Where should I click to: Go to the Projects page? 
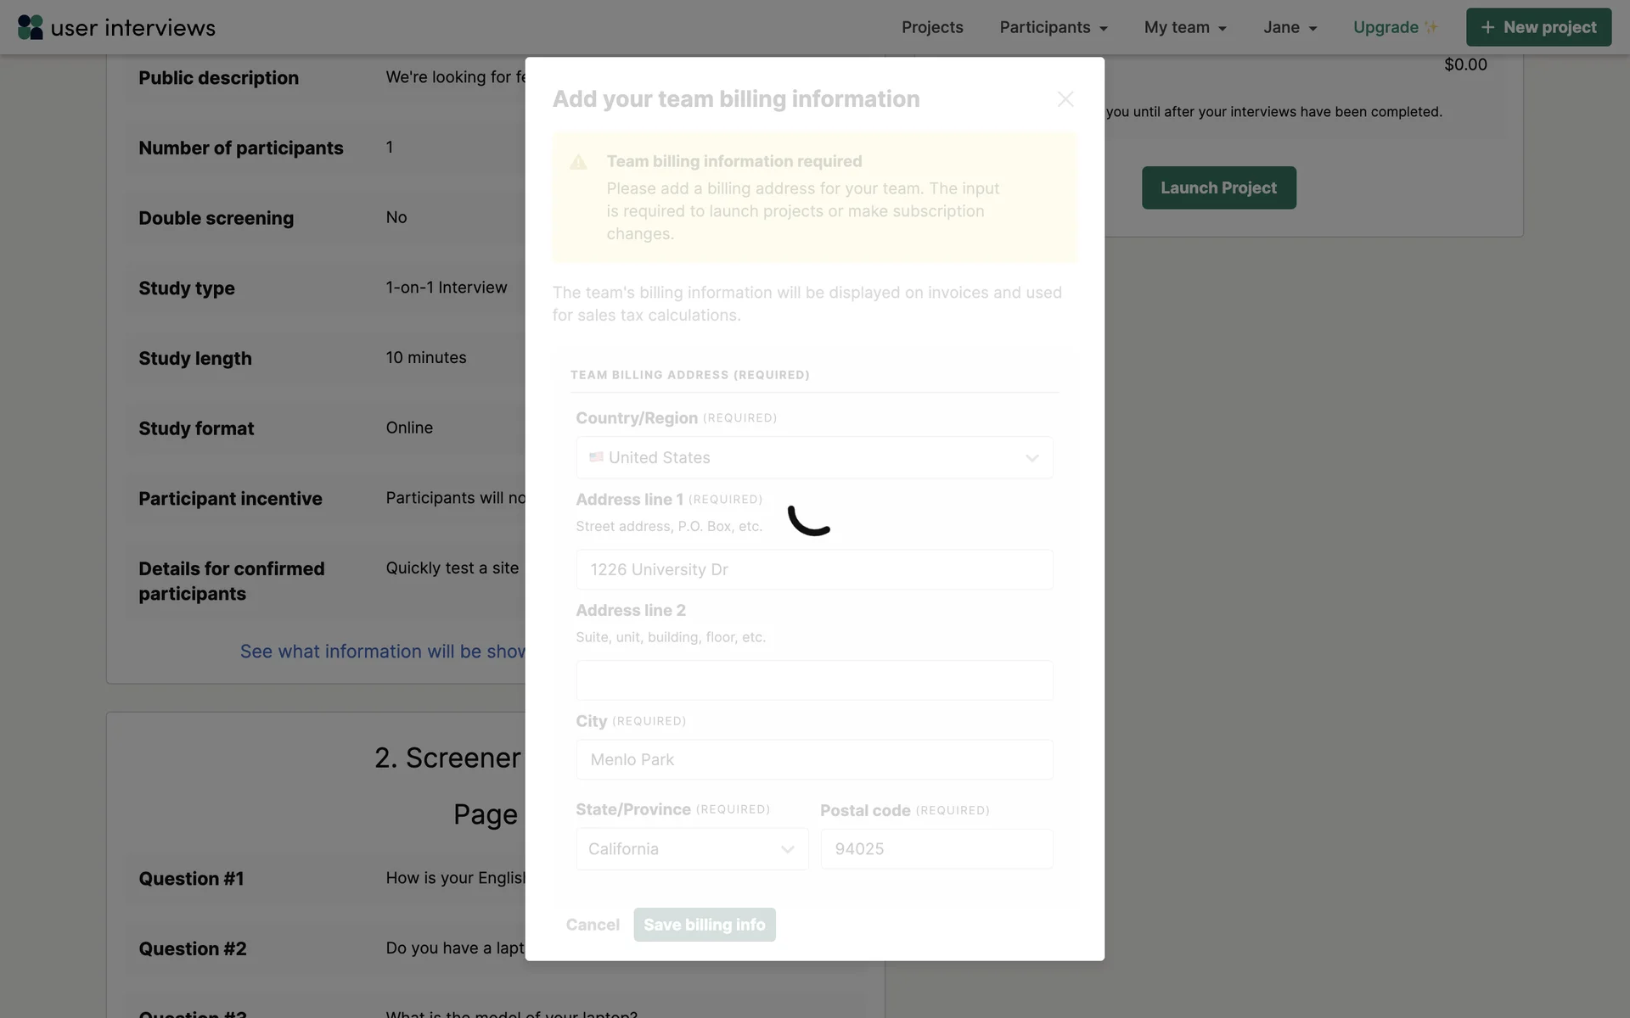[x=932, y=27]
